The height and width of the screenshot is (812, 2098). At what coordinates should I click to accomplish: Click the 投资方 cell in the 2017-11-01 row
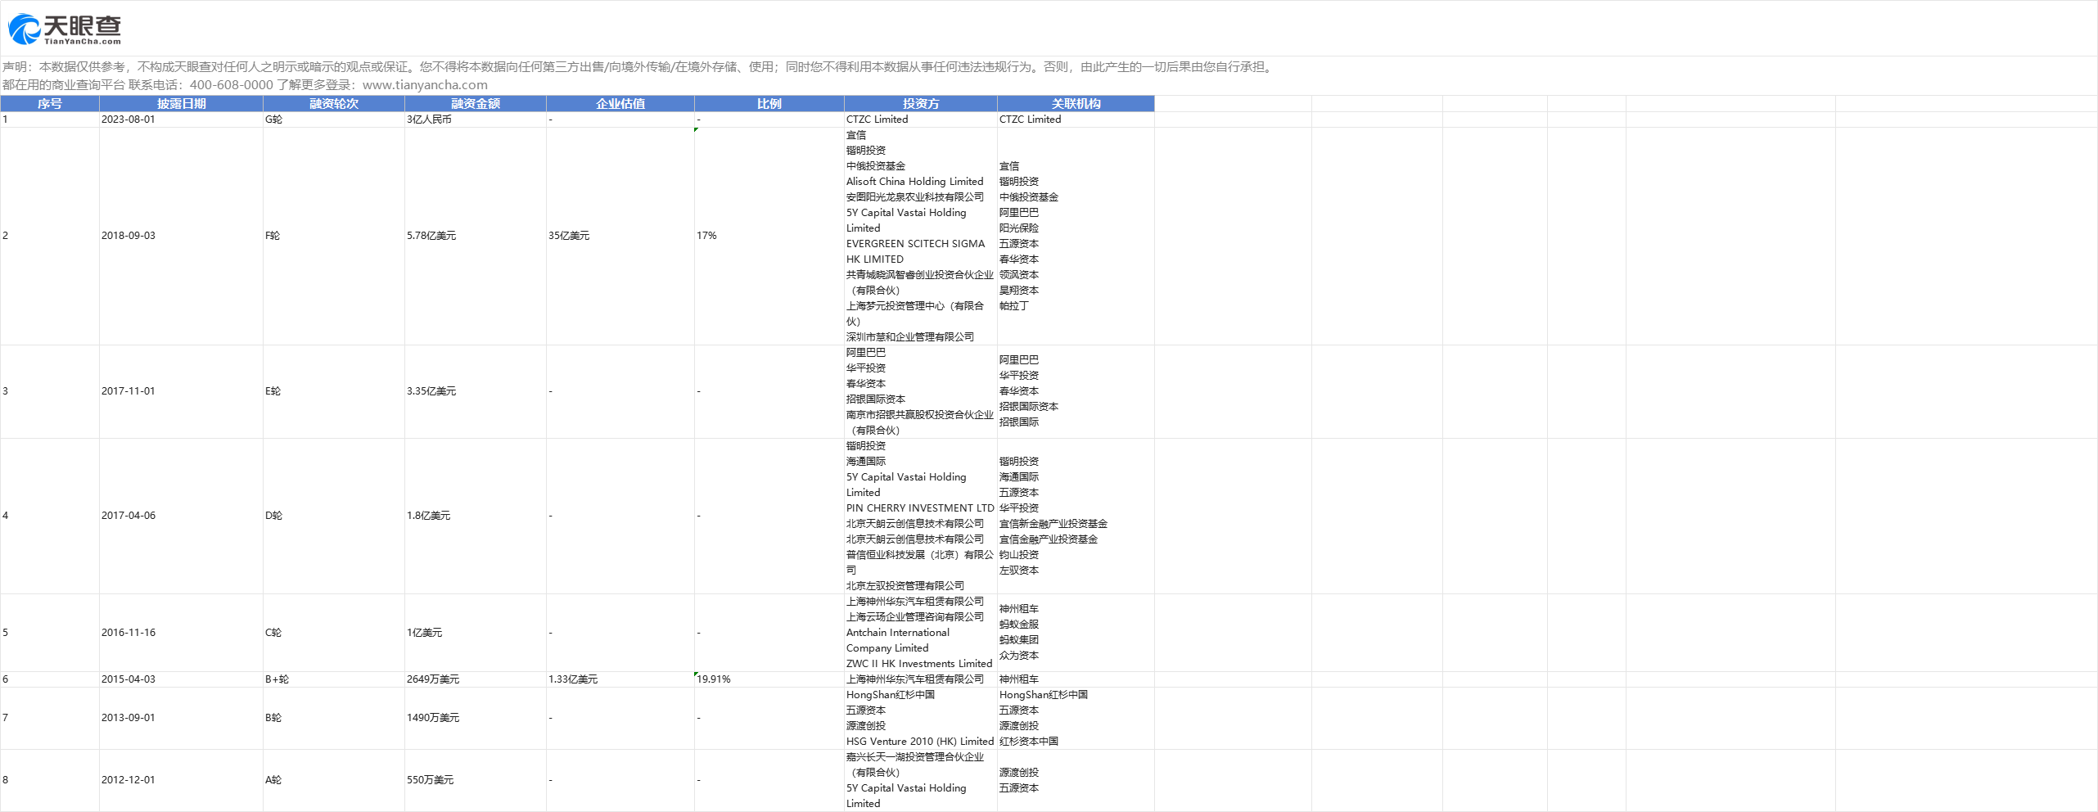(x=921, y=391)
